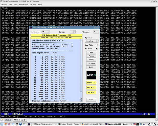Minimize the System Stability Tester dialog

tap(95, 27)
